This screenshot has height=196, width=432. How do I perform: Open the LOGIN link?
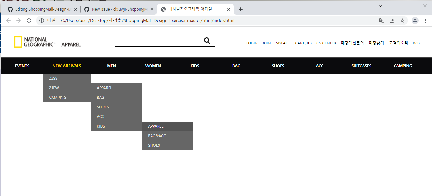252,43
